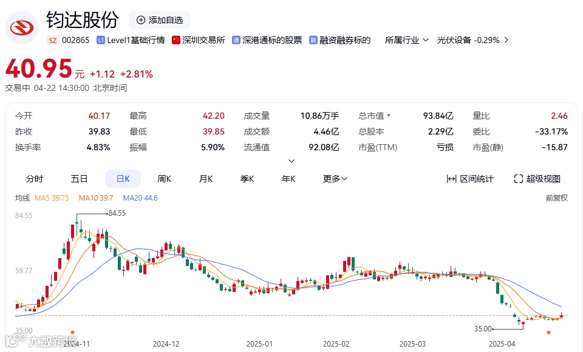Click the current price 40.95
The image size is (583, 352).
point(39,69)
